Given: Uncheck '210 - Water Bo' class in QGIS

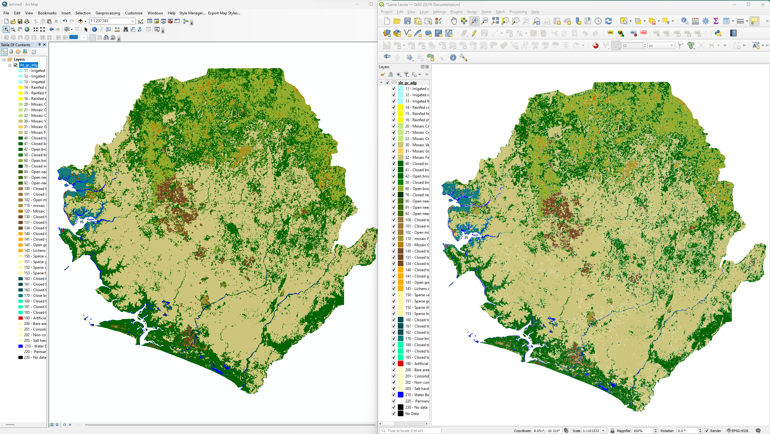Looking at the screenshot, I should click(x=394, y=395).
